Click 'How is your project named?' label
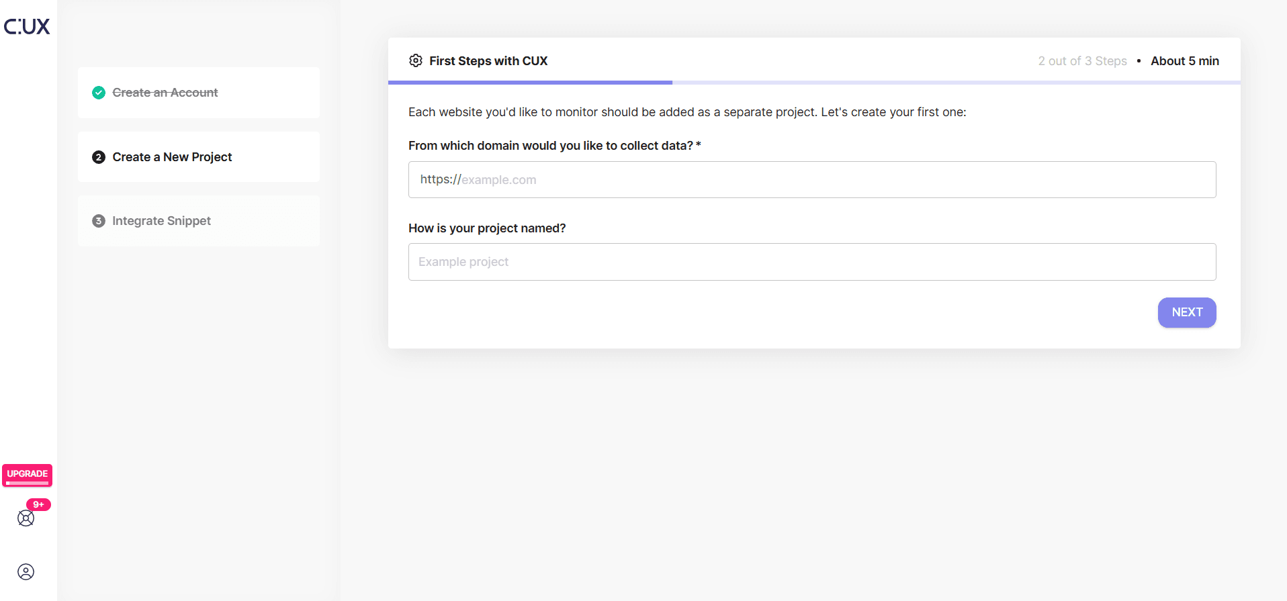Viewport: 1287px width, 601px height. pos(487,228)
